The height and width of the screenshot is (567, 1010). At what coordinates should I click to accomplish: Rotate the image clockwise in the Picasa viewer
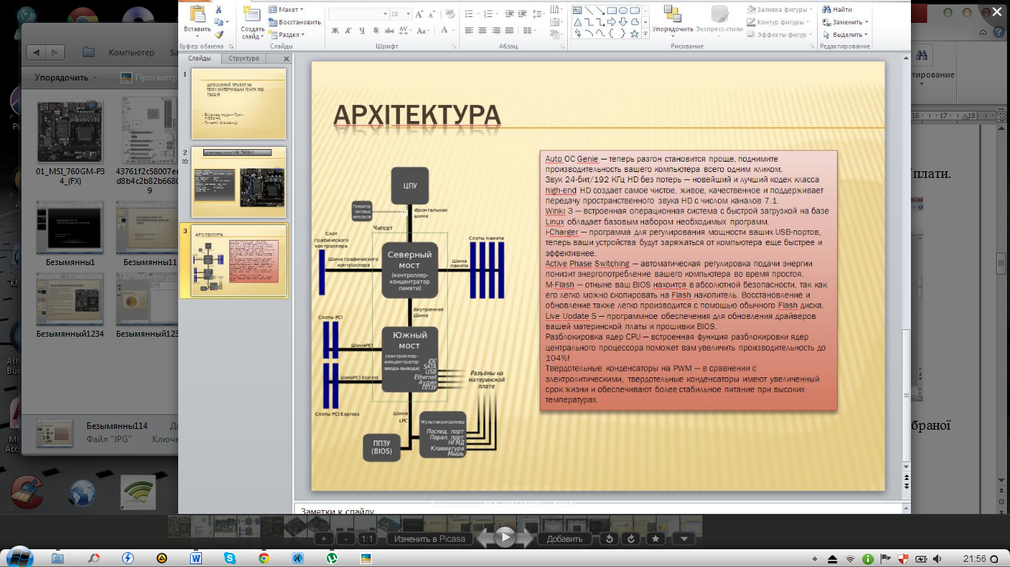(x=632, y=539)
